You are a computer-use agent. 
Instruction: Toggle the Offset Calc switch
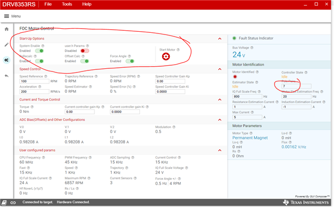(x=85, y=62)
